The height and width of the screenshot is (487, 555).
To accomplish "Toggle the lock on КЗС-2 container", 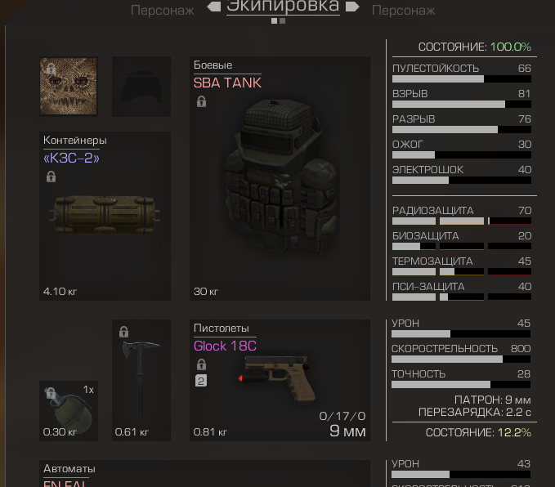I will [51, 176].
